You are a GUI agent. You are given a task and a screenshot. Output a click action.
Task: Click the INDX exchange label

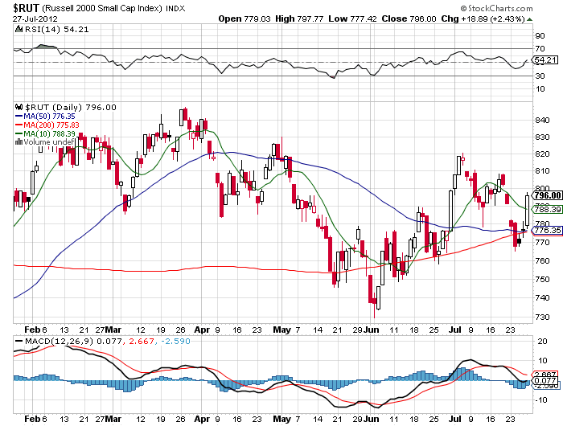[x=175, y=9]
